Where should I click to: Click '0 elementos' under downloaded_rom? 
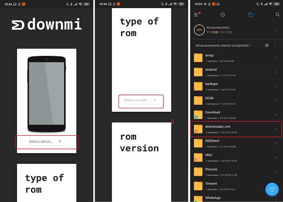[x=212, y=133]
